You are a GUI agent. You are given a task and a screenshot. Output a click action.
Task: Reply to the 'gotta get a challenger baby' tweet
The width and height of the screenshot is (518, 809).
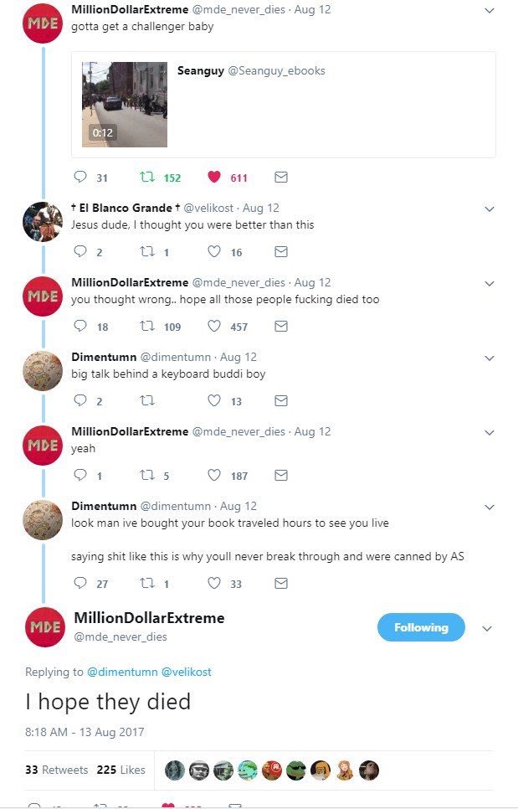[80, 178]
